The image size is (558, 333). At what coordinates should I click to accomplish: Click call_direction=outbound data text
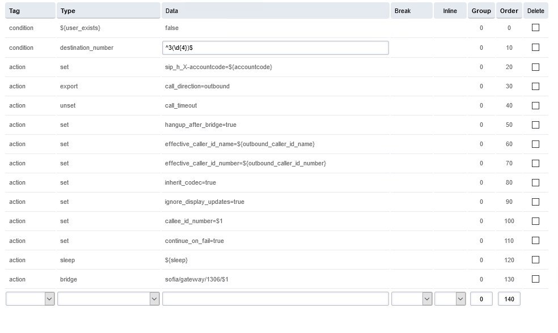pyautogui.click(x=197, y=86)
